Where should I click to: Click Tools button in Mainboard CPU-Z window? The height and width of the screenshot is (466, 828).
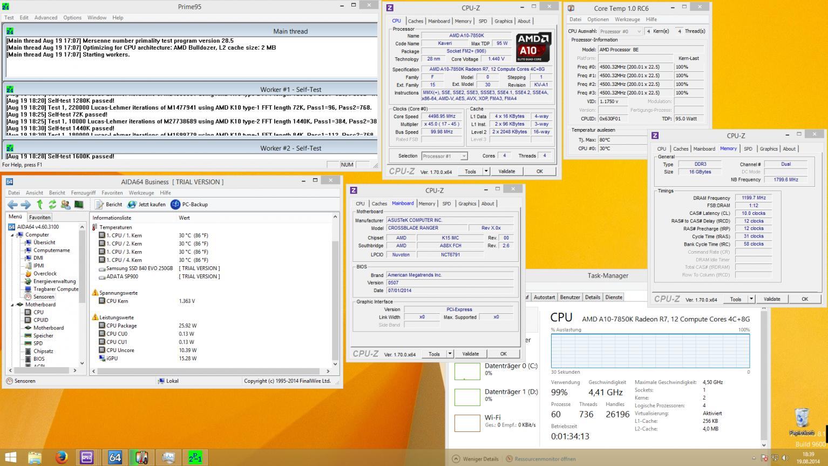tap(434, 354)
